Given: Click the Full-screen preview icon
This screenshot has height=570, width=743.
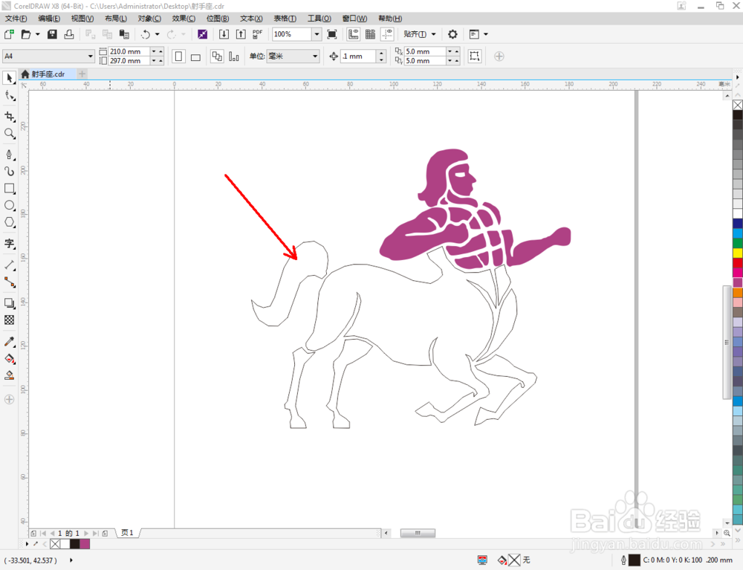Looking at the screenshot, I should point(332,34).
